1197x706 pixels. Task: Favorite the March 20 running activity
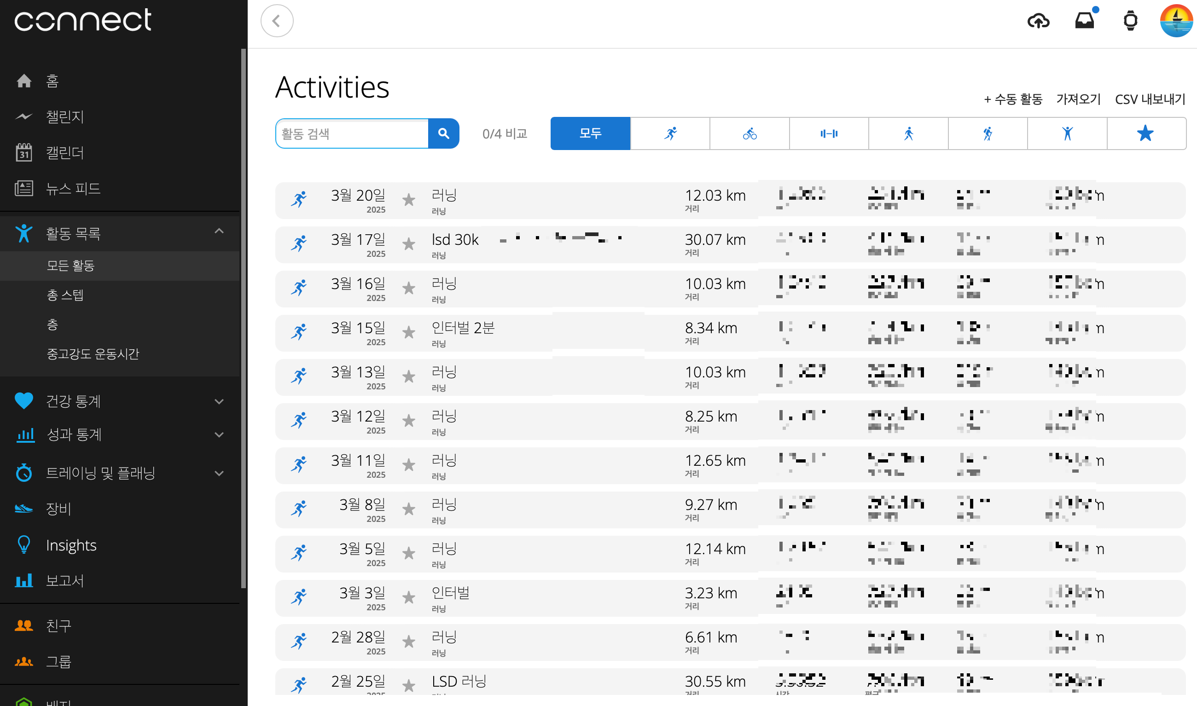(x=409, y=200)
